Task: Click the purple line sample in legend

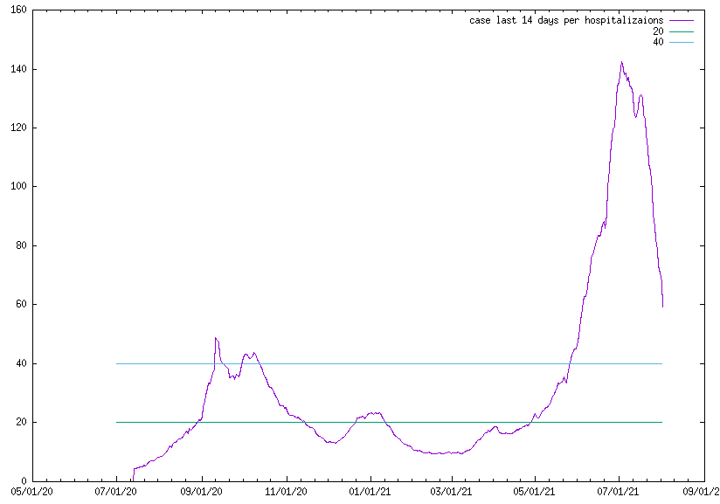Action: click(x=682, y=19)
